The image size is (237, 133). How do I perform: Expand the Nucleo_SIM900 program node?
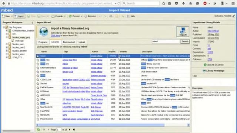(x=7, y=51)
